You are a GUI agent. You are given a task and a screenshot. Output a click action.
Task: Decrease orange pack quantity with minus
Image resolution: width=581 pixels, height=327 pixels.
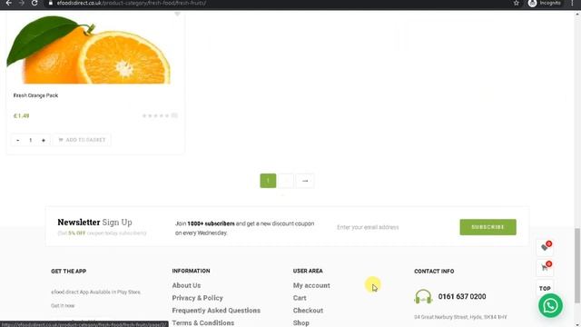(18, 140)
